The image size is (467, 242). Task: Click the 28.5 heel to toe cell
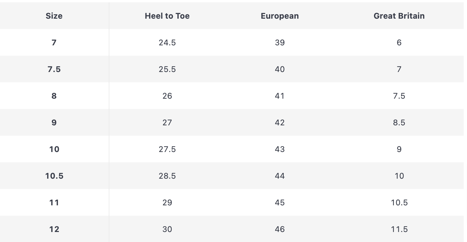[x=167, y=176]
